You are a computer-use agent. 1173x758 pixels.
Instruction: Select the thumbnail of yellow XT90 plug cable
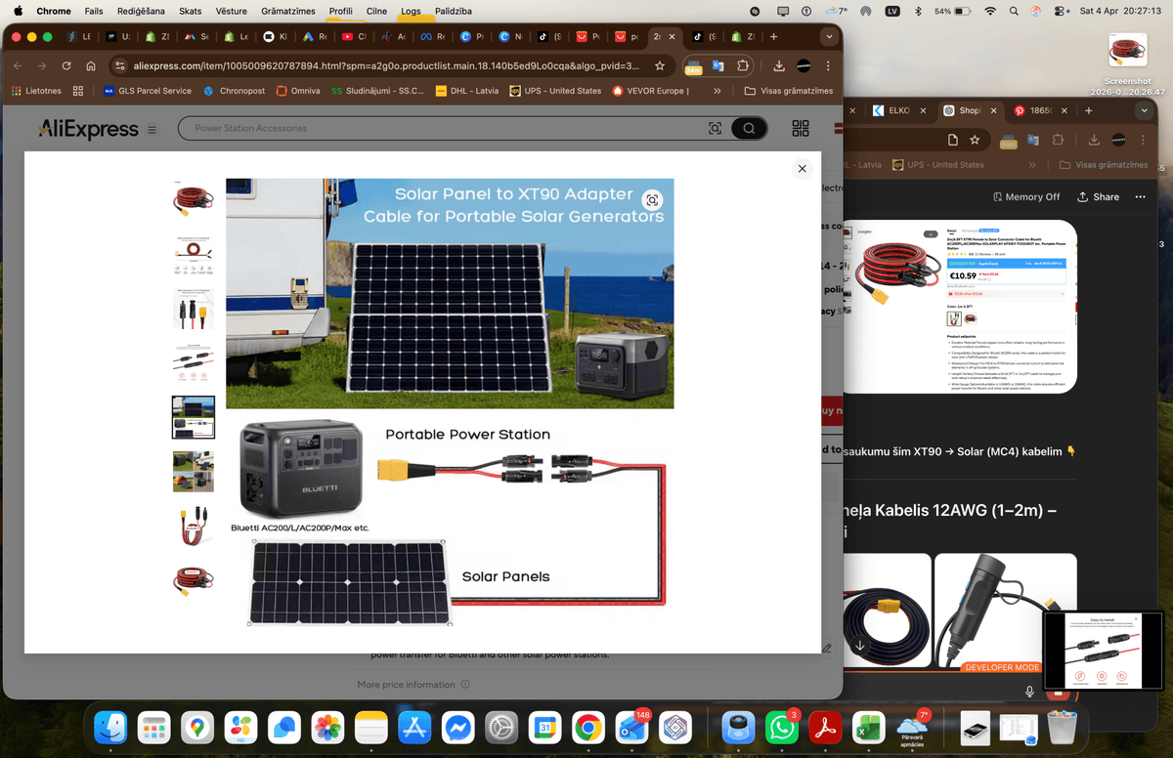tap(194, 526)
